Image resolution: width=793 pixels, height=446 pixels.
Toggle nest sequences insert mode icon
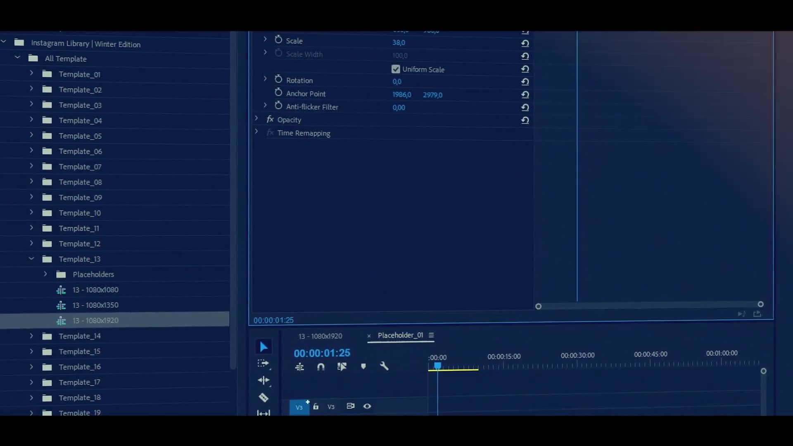[300, 367]
